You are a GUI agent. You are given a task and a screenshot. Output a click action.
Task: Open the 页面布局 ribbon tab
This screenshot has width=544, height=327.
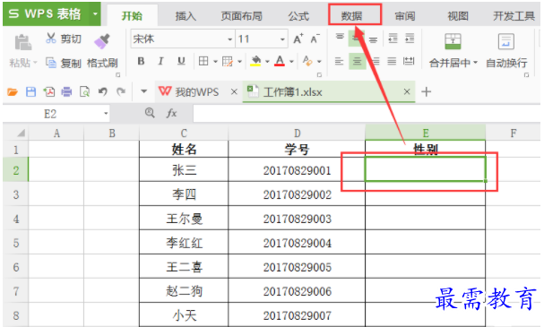click(x=242, y=16)
